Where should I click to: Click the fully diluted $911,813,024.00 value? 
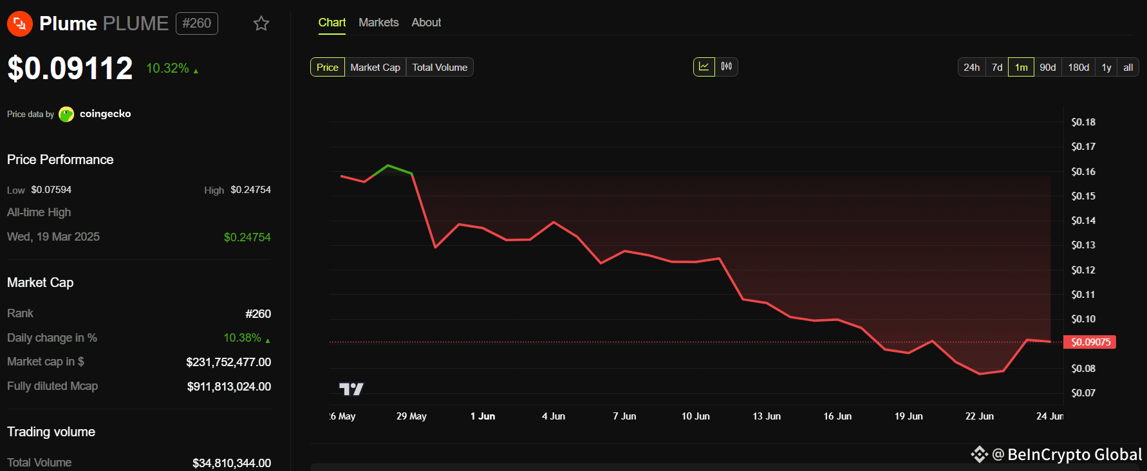pos(229,387)
